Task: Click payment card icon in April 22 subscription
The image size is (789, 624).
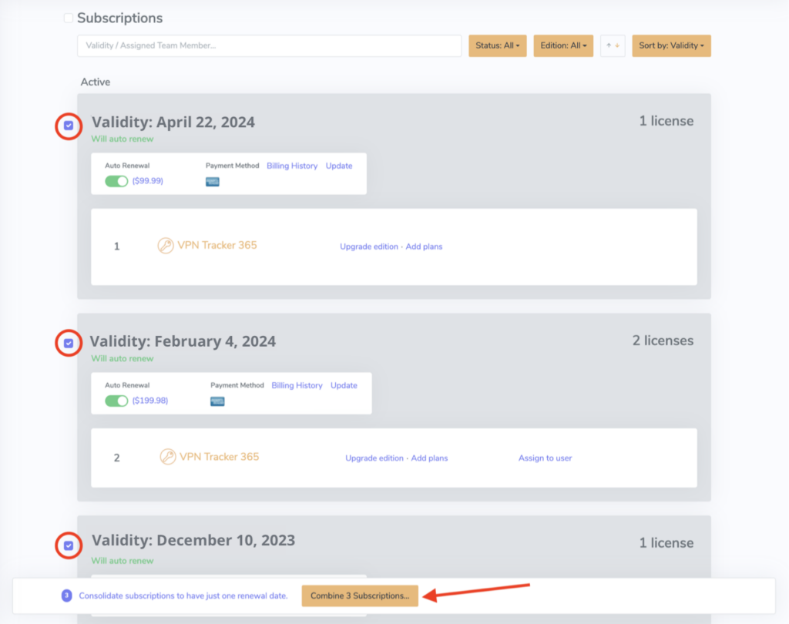Action: click(x=213, y=182)
